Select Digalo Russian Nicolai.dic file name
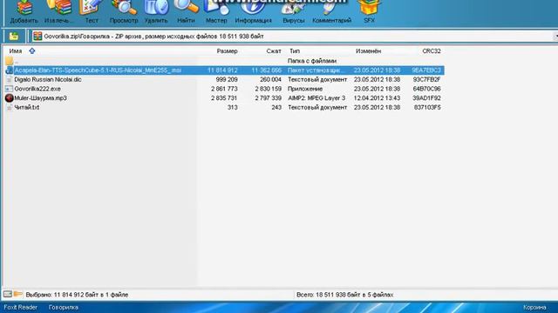Viewport: 558px width, 313px height. [48, 79]
